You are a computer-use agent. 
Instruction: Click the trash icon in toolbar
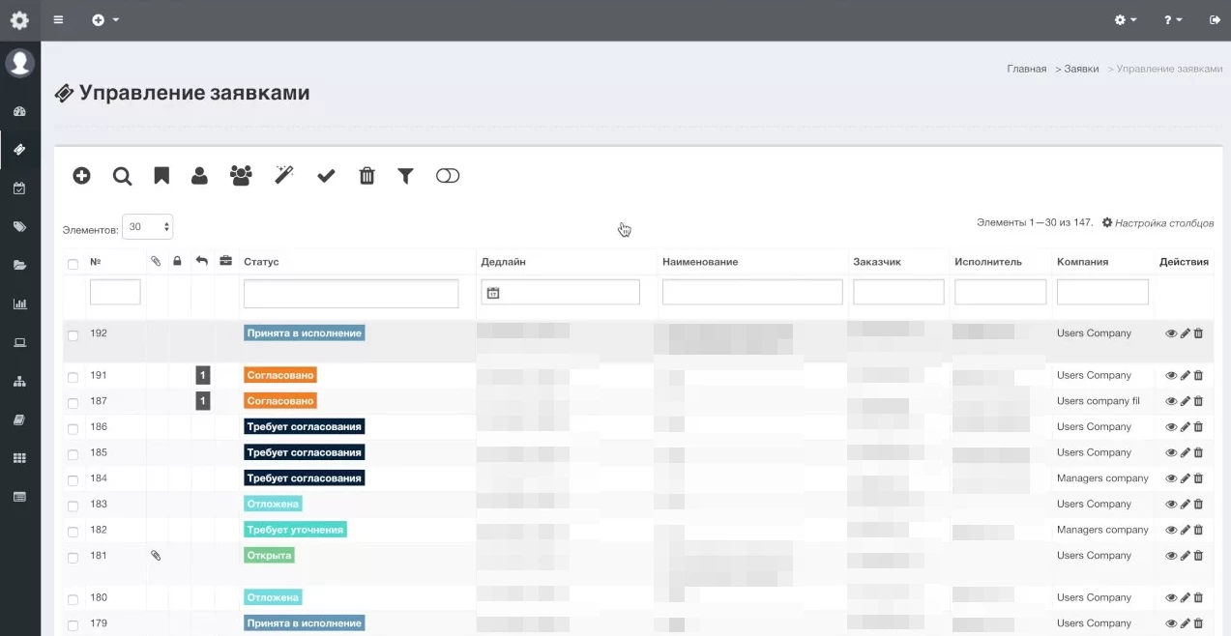point(366,176)
